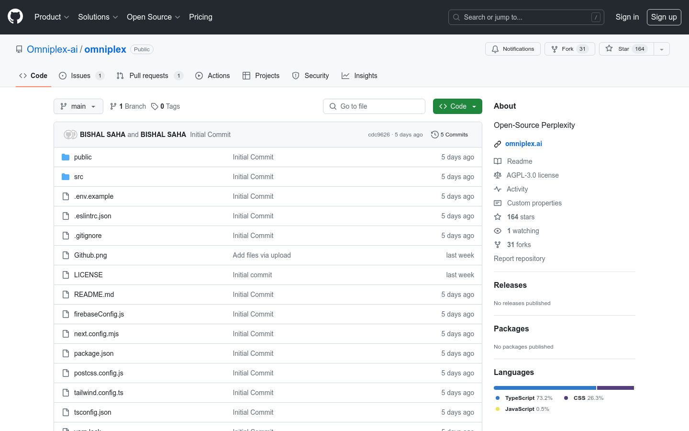Click the 5 Commits link

coord(450,135)
